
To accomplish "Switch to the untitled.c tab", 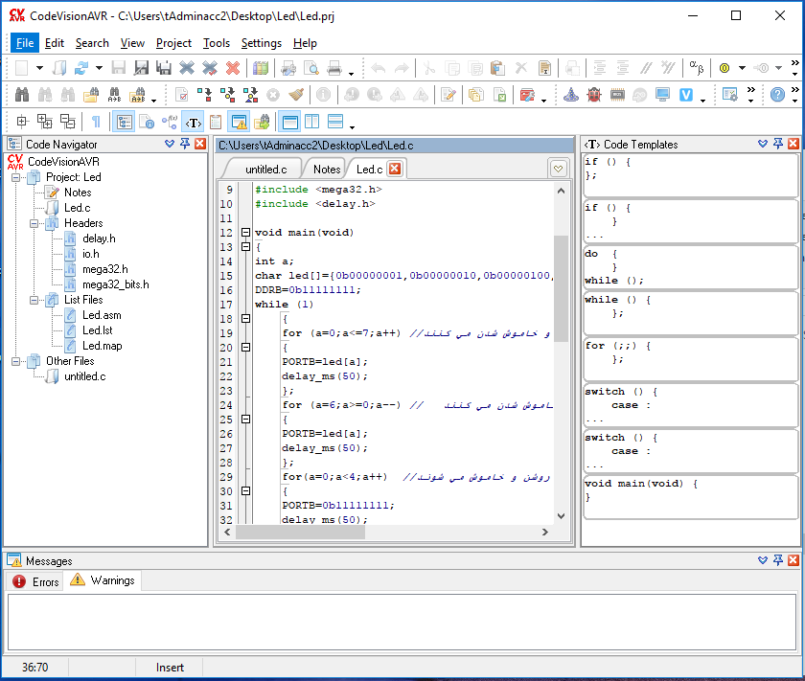I will click(266, 170).
